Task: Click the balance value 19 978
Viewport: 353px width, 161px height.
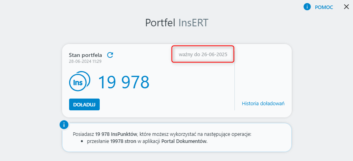Action: (124, 82)
